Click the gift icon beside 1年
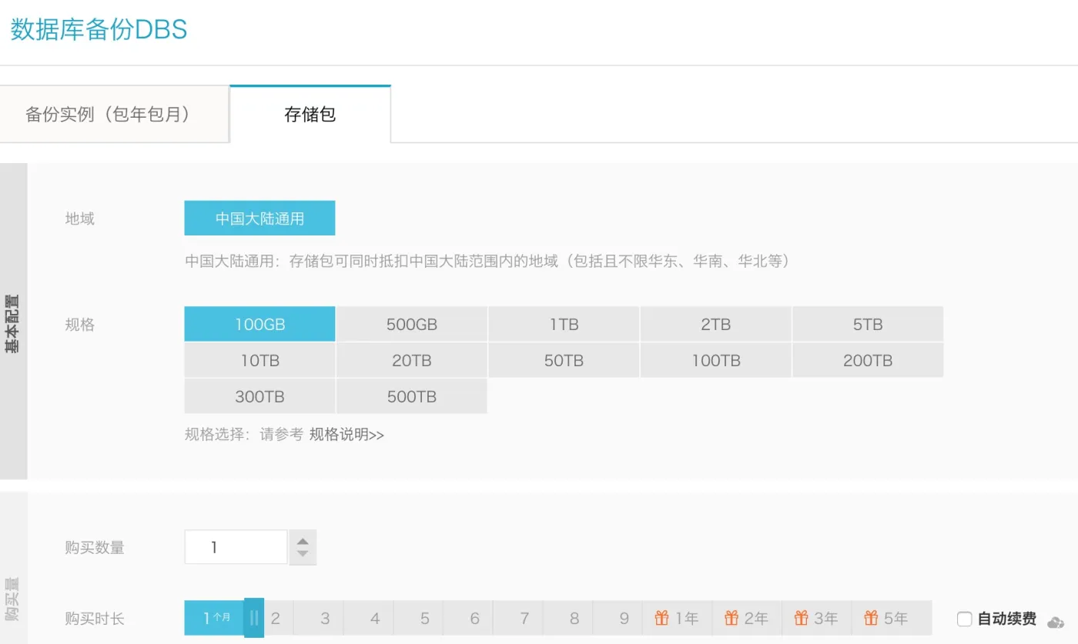 point(661,618)
